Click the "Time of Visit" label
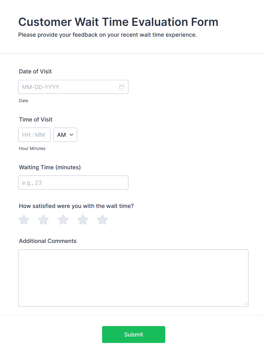 [36, 119]
